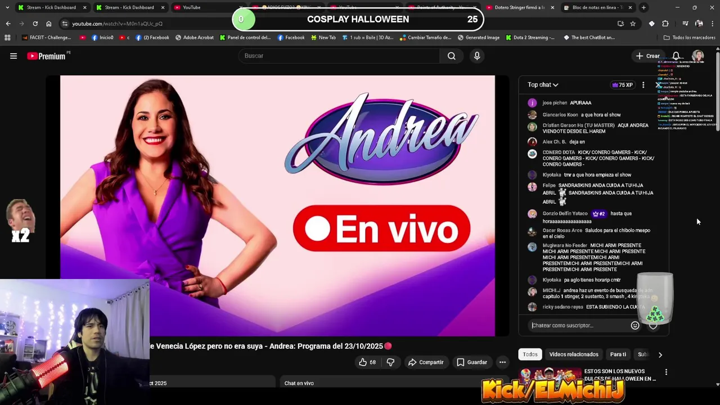Viewport: 720px width, 405px height.
Task: View site info icon in address bar
Action: click(x=65, y=24)
